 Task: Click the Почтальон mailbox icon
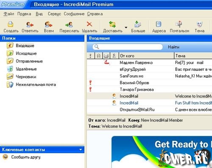point(179,24)
